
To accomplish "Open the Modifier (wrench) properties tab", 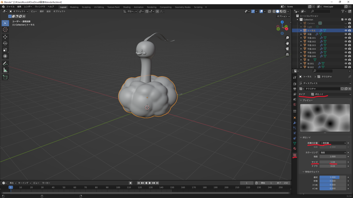I will [294, 123].
